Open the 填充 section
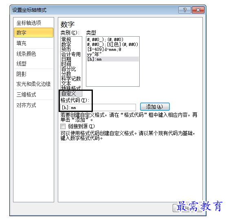This screenshot has height=219, width=226. (33, 43)
